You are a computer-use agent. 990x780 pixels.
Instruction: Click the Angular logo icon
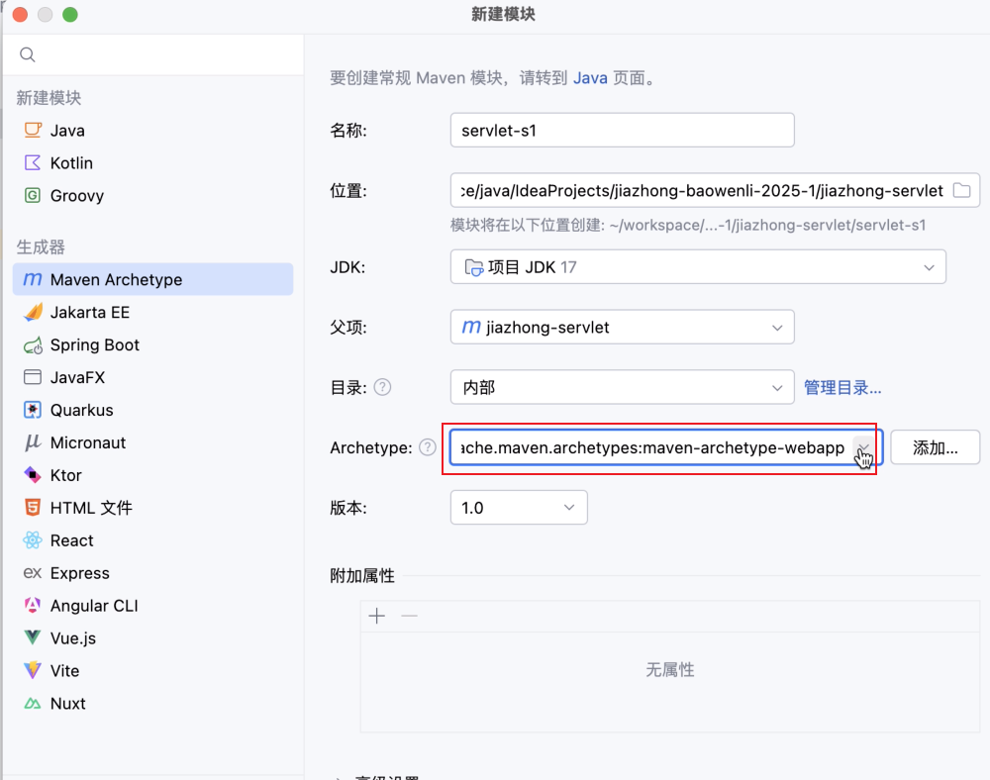33,605
